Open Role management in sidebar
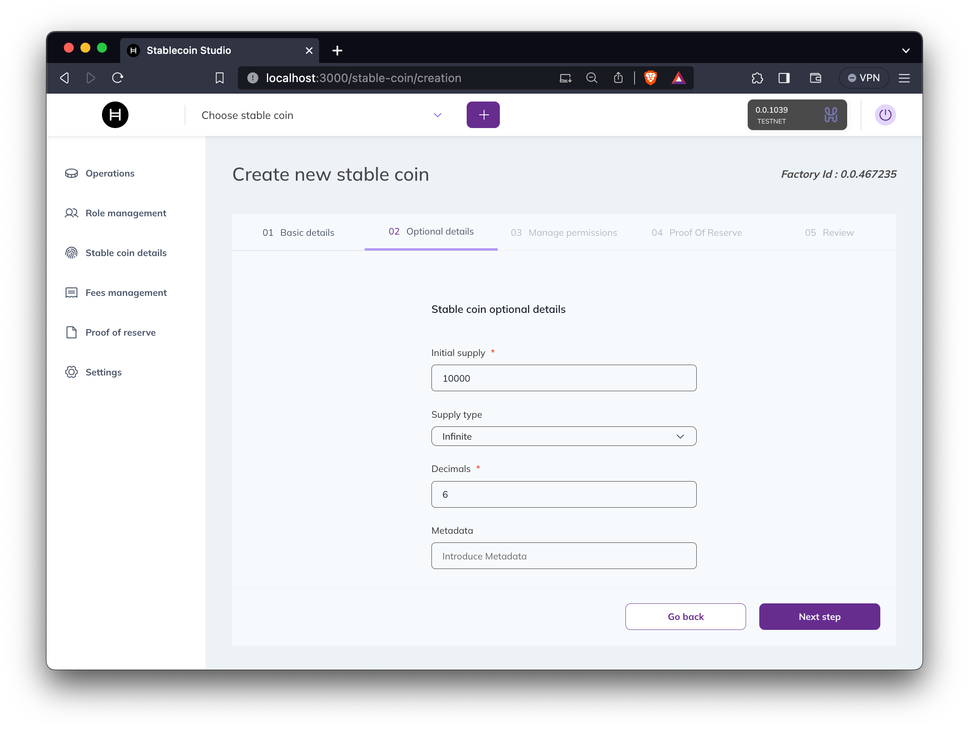 click(125, 213)
